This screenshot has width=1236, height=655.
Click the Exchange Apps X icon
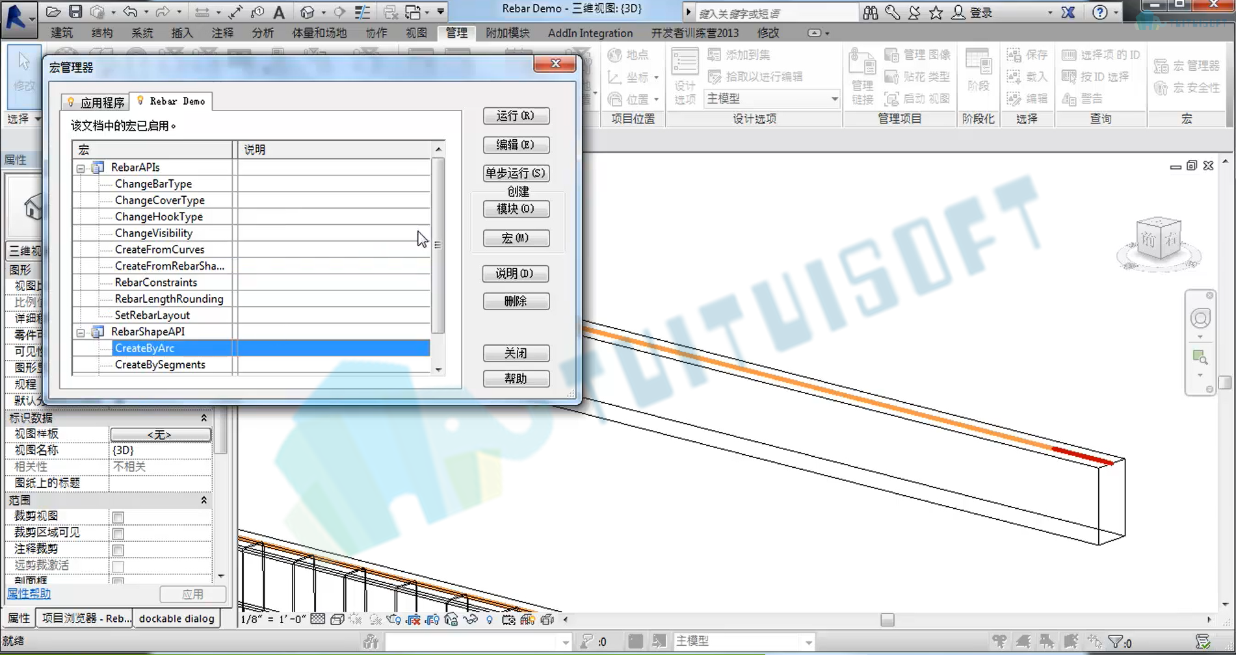click(1068, 12)
